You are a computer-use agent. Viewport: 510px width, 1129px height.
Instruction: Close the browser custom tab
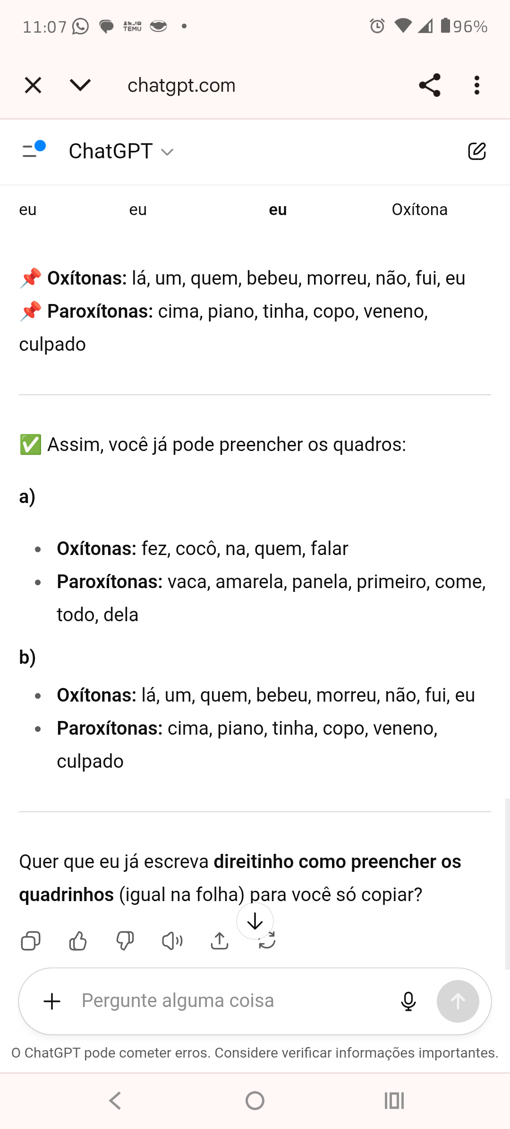[x=33, y=86]
